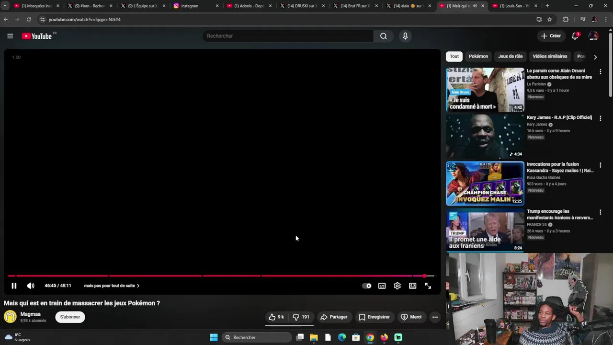Open Alain Orsoni video thumbnail
Screen dimensions: 613x345
pos(485,90)
